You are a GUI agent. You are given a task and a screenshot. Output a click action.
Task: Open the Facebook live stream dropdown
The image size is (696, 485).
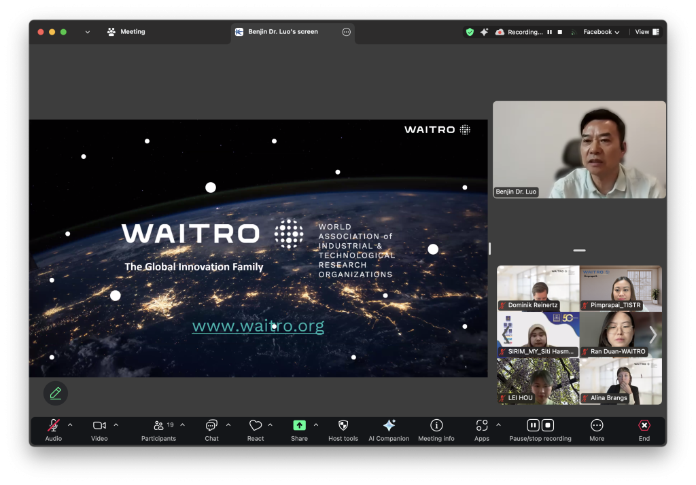[601, 32]
